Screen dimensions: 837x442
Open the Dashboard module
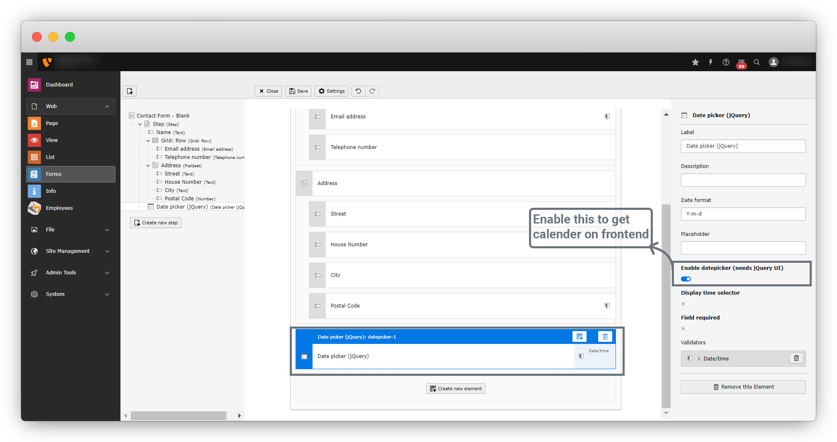[x=59, y=85]
